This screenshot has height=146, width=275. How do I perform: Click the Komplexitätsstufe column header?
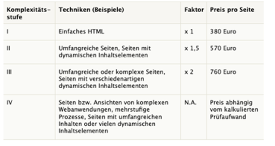click(29, 13)
